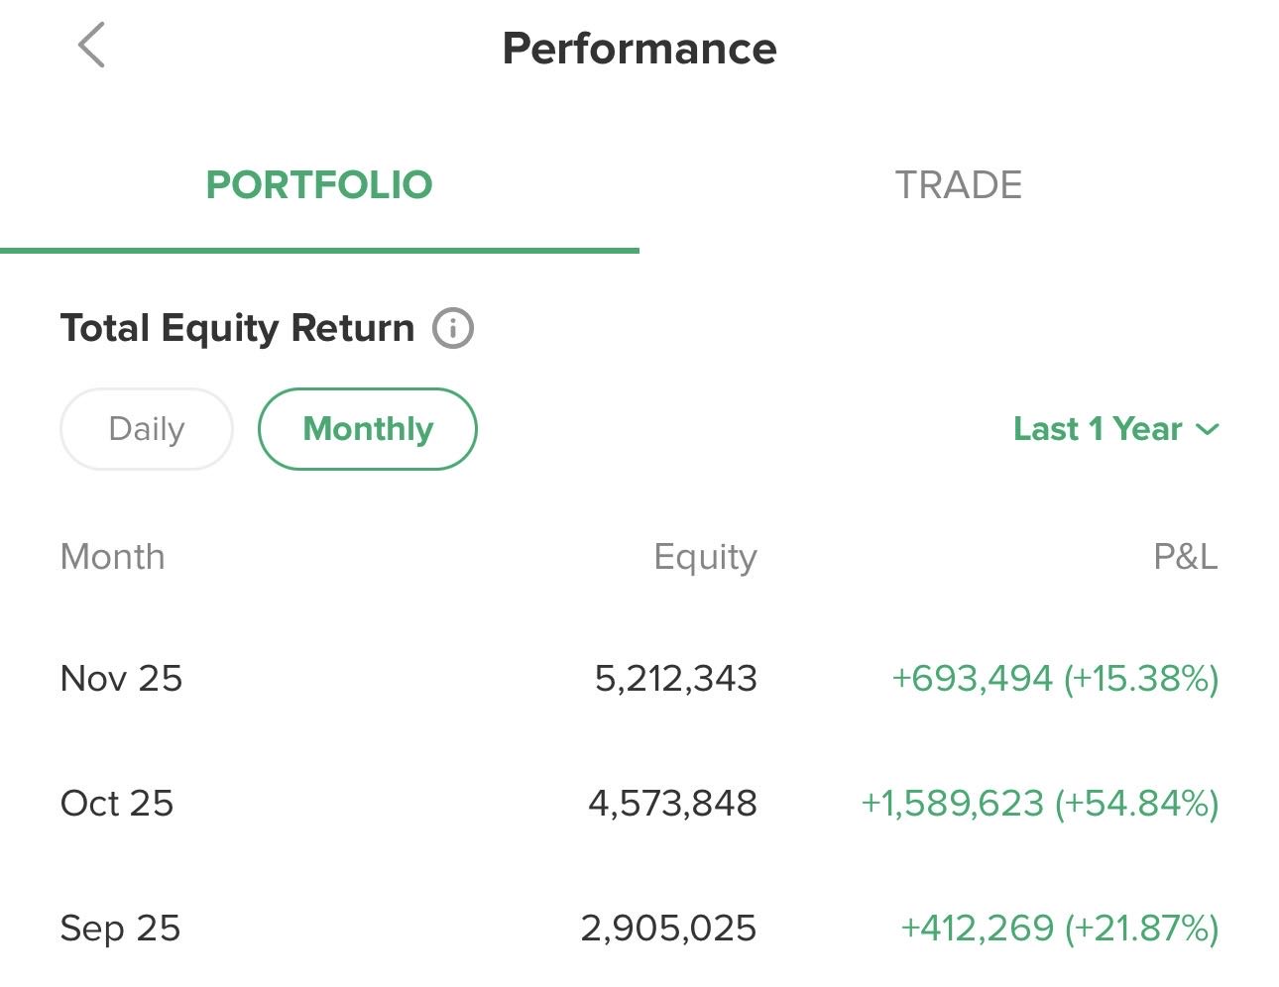Open Total Equity Return info icon
The height and width of the screenshot is (987, 1279).
(453, 328)
